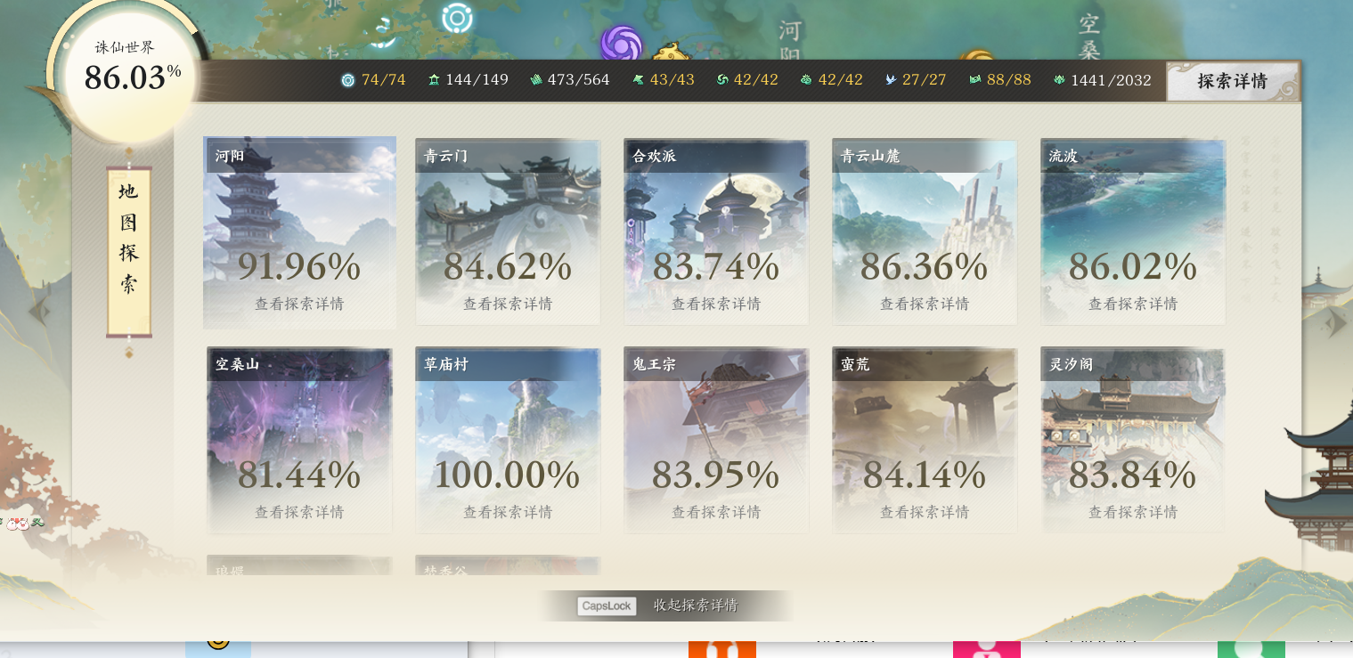Click 查看探索详情 under 灵汐阁
This screenshot has height=658, width=1353.
1133,512
